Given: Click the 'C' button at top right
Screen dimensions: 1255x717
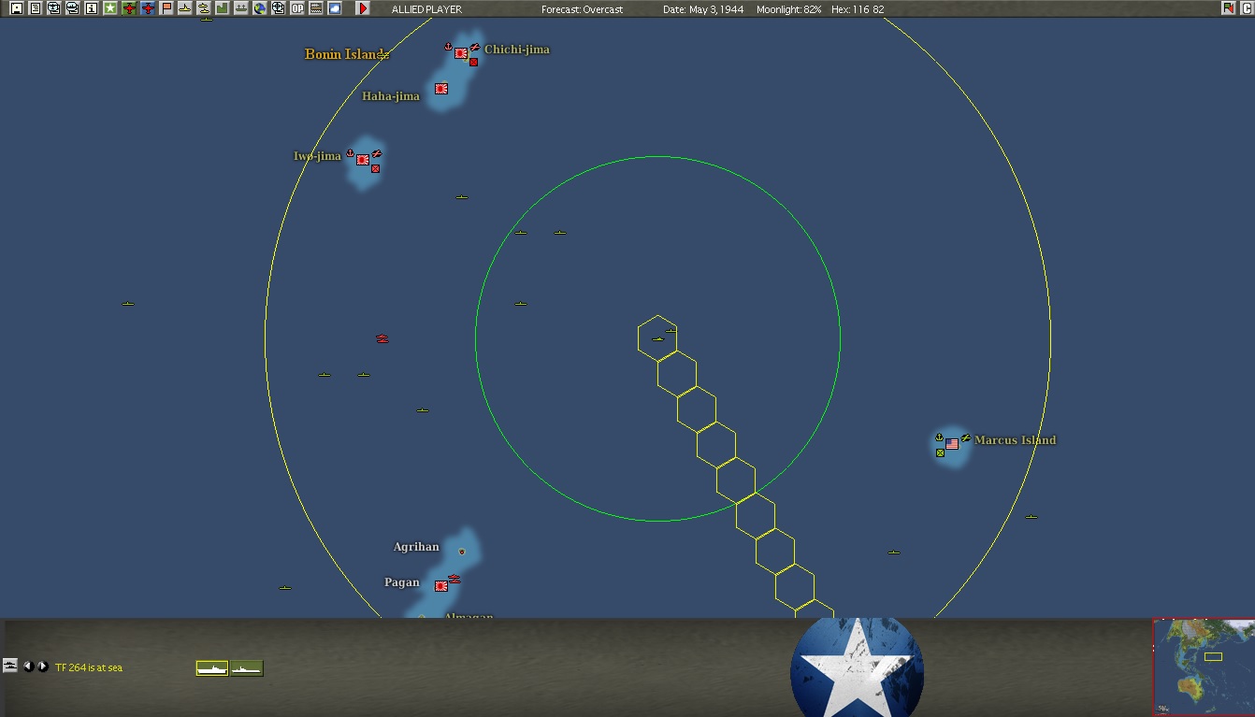Looking at the screenshot, I should (1247, 8).
